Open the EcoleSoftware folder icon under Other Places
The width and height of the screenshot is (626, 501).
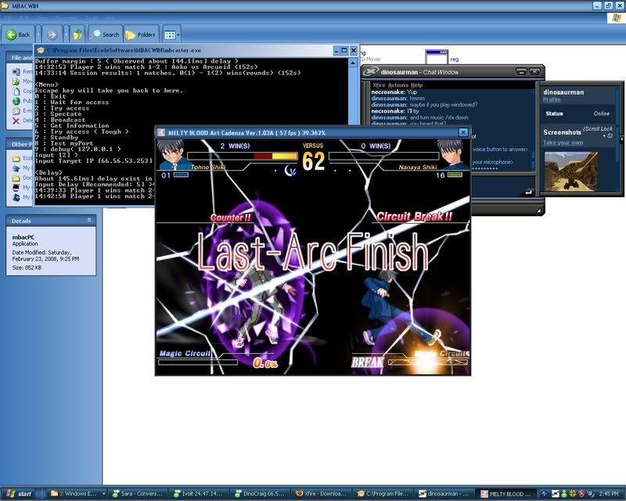16,158
